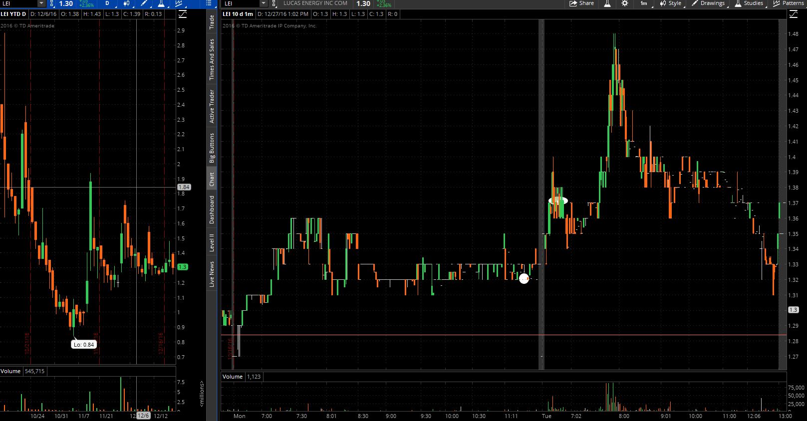Click the right chart Volume label

click(233, 377)
